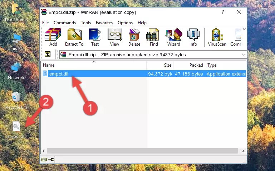Open the Options menu
The width and height of the screenshot is (275, 171).
(x=125, y=23)
